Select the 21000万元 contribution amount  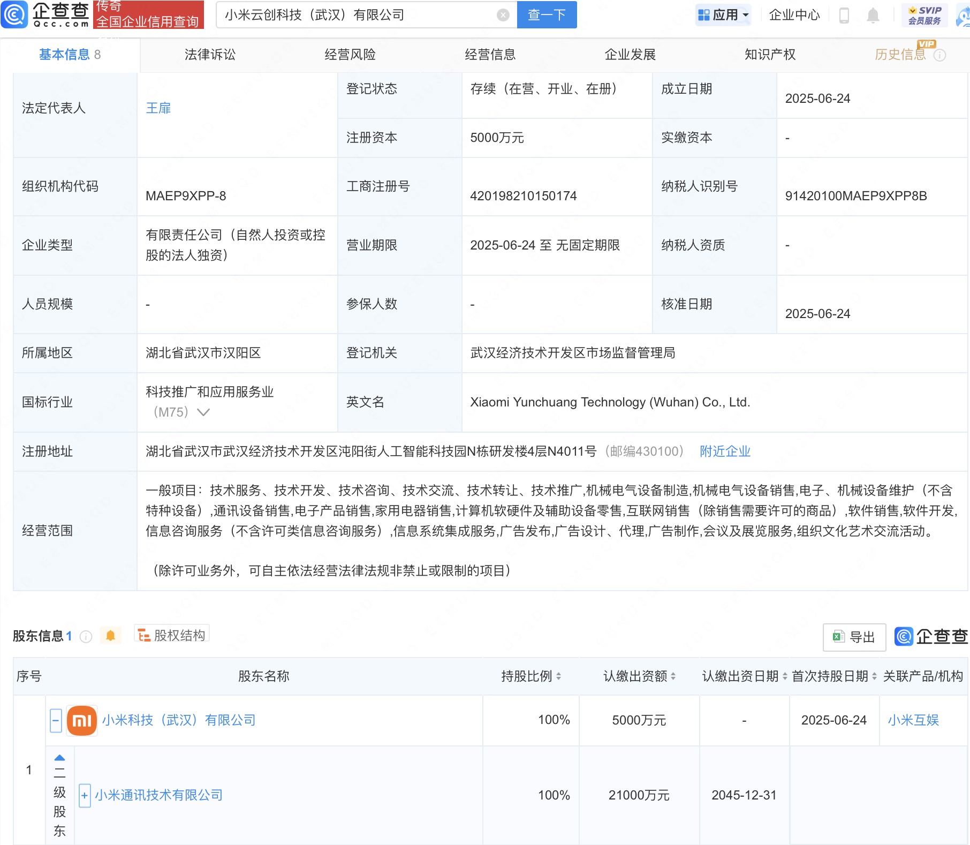point(639,795)
